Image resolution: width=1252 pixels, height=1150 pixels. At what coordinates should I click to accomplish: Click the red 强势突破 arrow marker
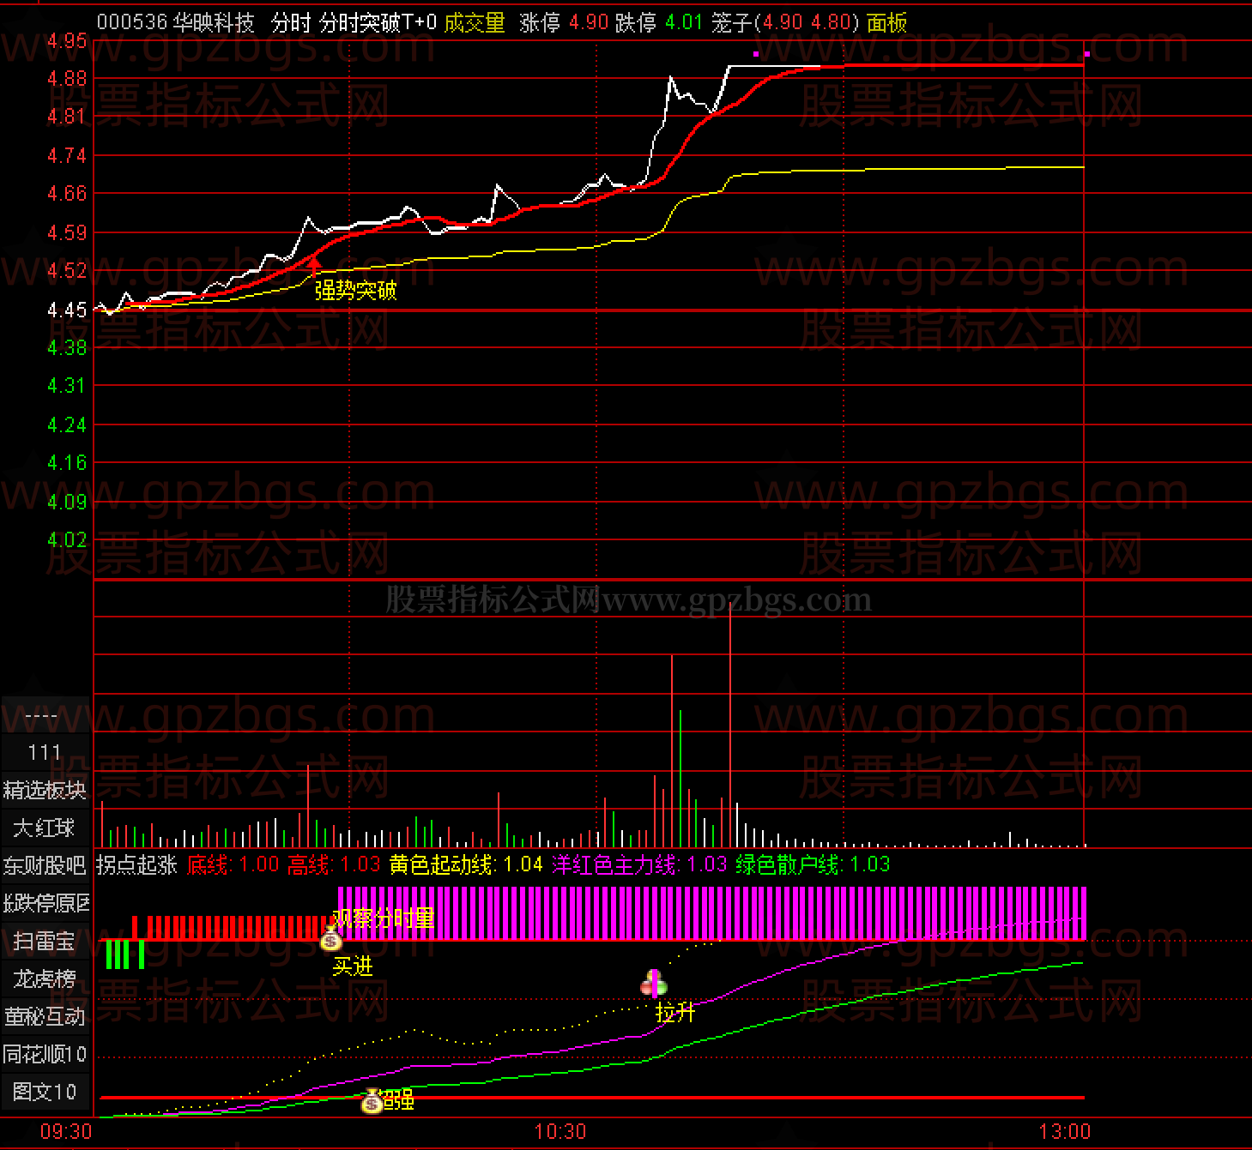click(314, 264)
